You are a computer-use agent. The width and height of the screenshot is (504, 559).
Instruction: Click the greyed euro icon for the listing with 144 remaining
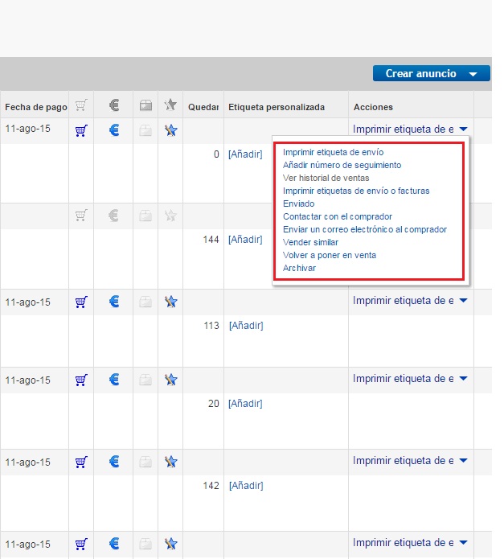click(x=113, y=216)
